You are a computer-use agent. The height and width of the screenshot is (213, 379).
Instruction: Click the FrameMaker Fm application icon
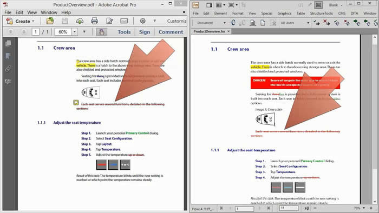(x=195, y=5)
